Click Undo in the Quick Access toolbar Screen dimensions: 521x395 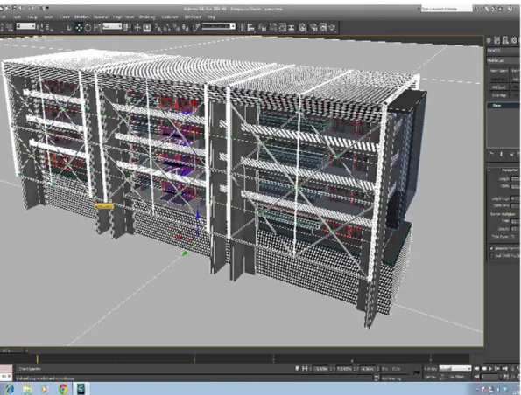(22, 8)
